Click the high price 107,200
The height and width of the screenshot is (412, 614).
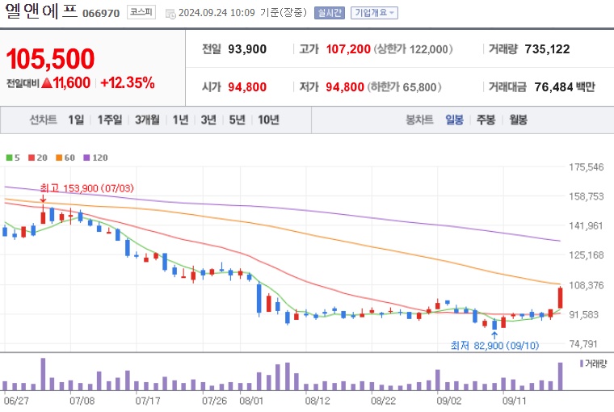[x=348, y=49]
